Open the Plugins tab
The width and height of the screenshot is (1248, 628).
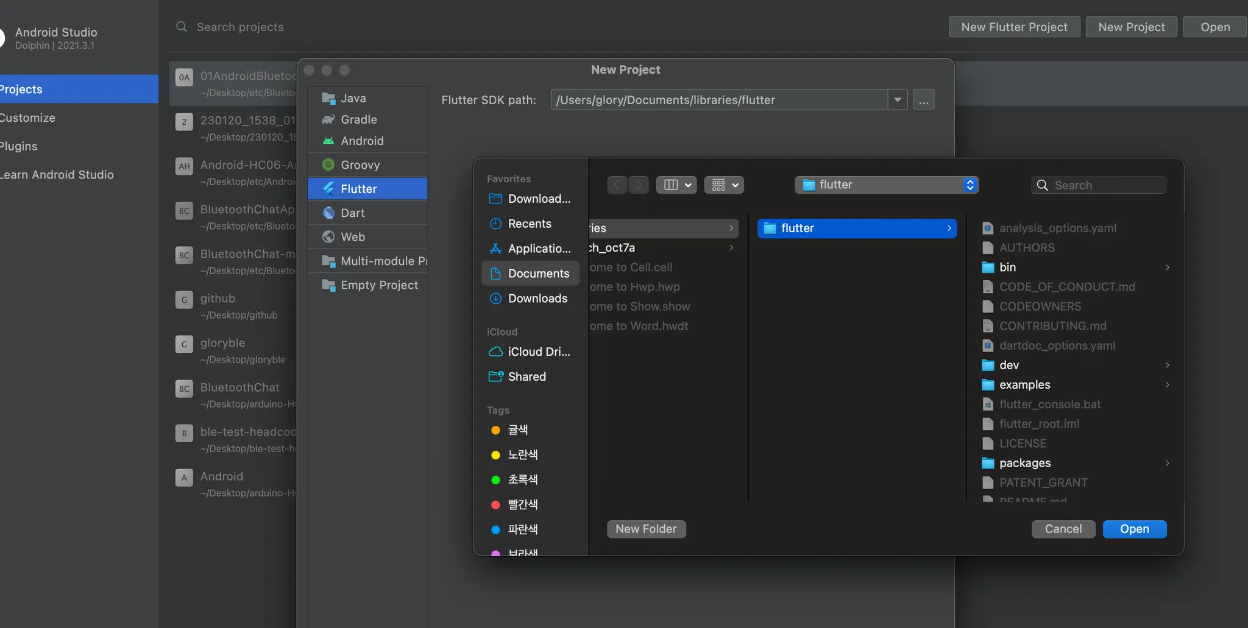click(x=79, y=146)
